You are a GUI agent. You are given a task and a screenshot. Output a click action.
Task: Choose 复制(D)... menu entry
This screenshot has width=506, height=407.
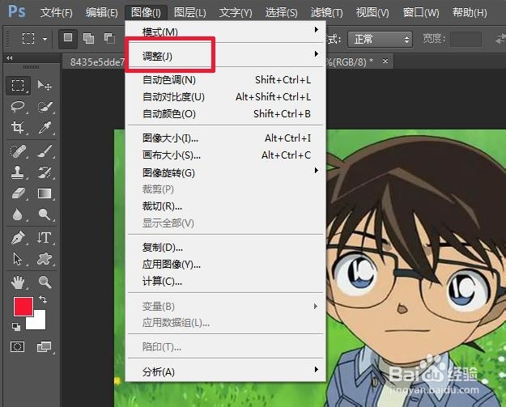pos(225,248)
